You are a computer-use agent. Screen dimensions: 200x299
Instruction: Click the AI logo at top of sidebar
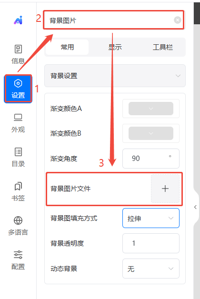click(18, 20)
